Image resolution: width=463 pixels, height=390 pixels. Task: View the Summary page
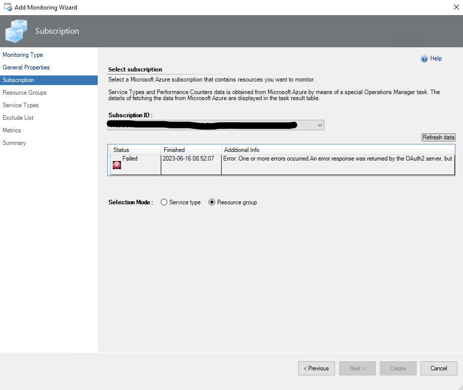pos(14,142)
